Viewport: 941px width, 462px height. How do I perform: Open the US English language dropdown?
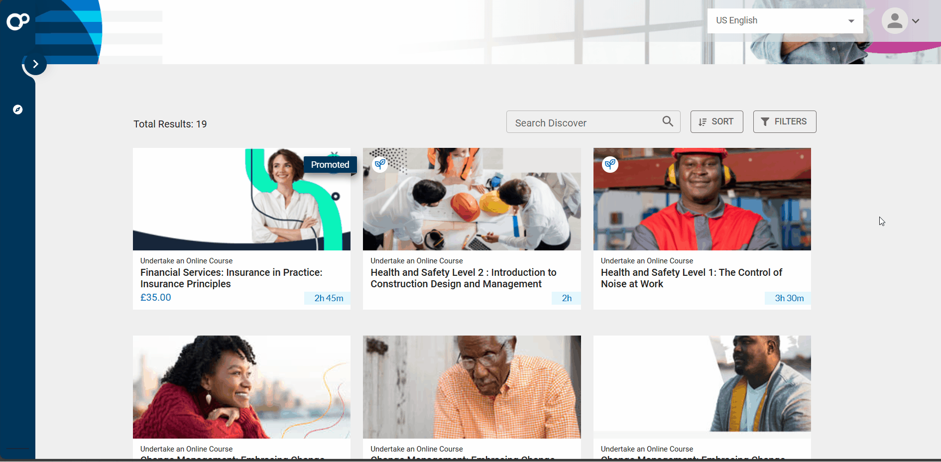(785, 21)
